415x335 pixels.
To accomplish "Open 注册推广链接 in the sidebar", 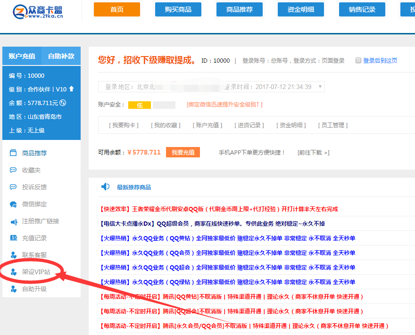I will 41,221.
